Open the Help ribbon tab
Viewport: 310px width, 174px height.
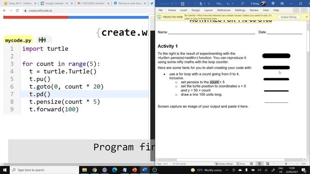coord(276,10)
